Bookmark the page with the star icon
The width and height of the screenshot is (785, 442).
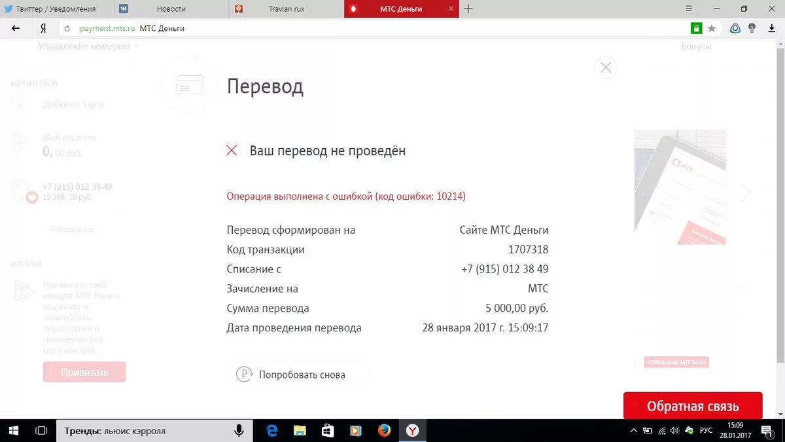(x=712, y=28)
